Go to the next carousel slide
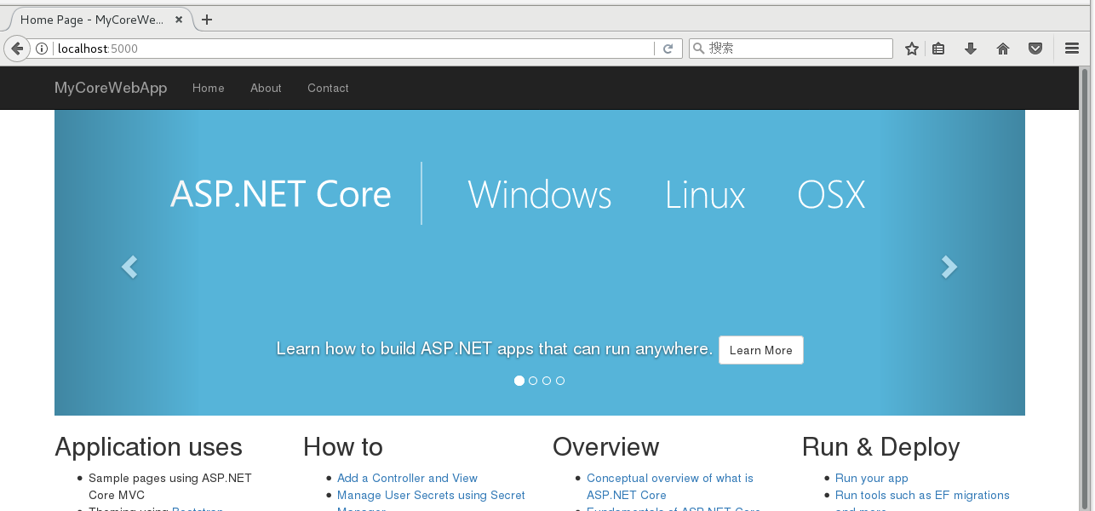Screen dimensions: 1095x511 [x=949, y=267]
